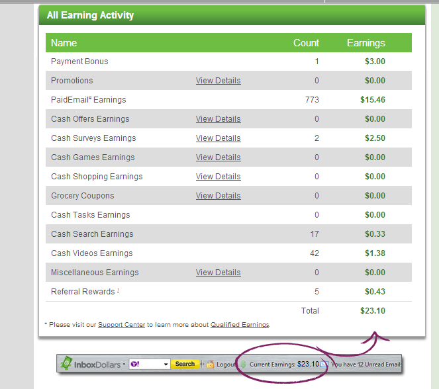Image resolution: width=439 pixels, height=389 pixels.
Task: Click the $15.46 PaidEmail earnings amount
Action: (x=373, y=100)
